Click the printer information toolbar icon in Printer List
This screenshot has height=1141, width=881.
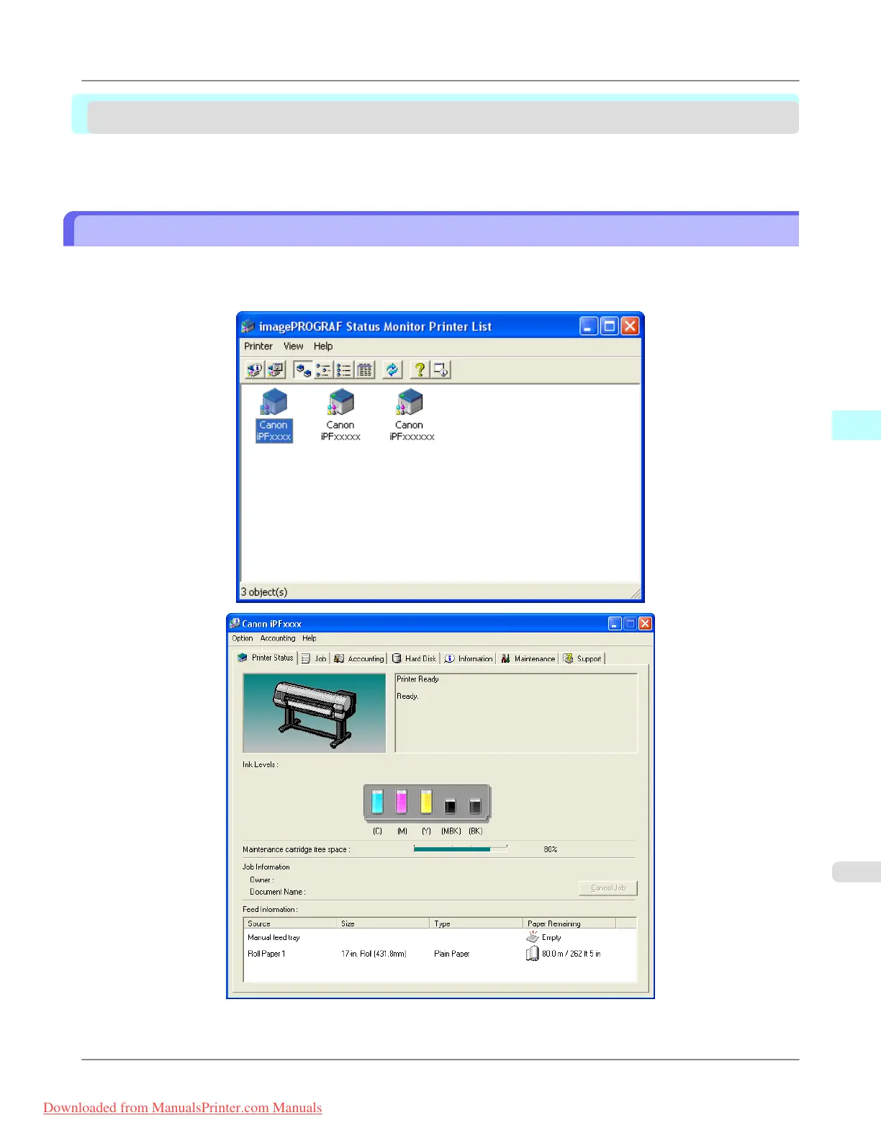(x=254, y=370)
